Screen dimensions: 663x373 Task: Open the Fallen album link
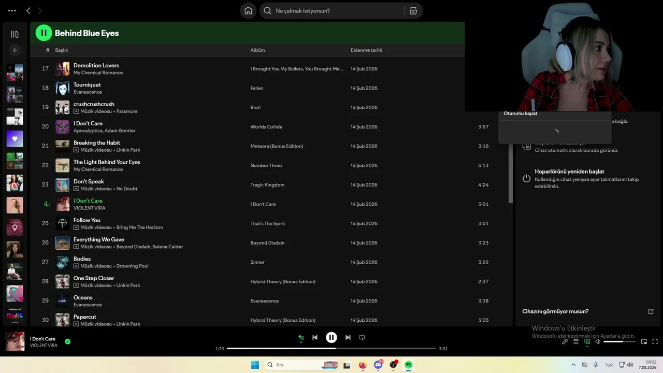pos(257,88)
